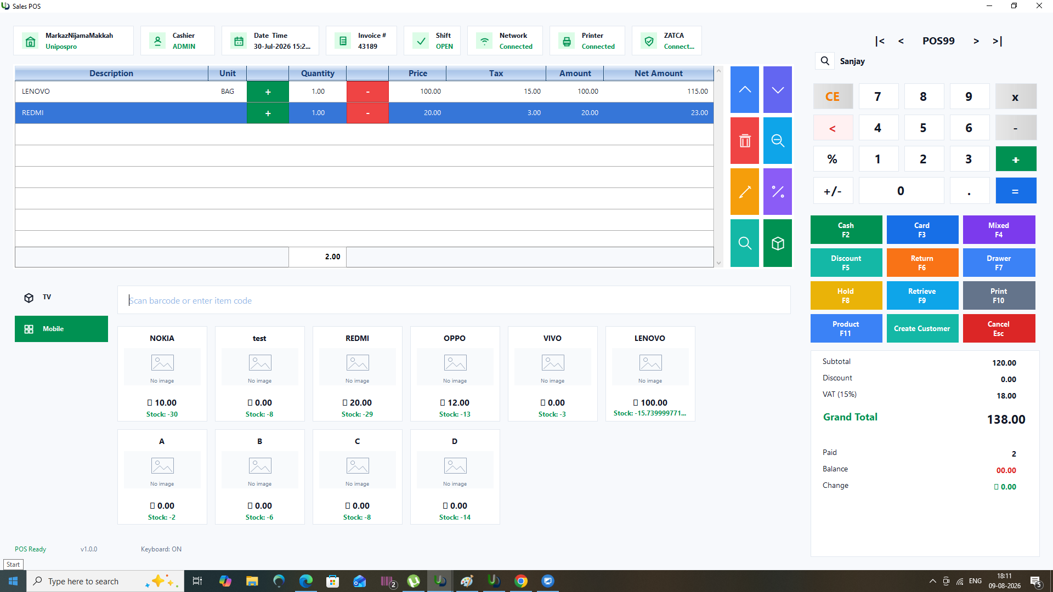Click Retrieve F9 button
Screen dimensions: 1053x592
point(922,295)
